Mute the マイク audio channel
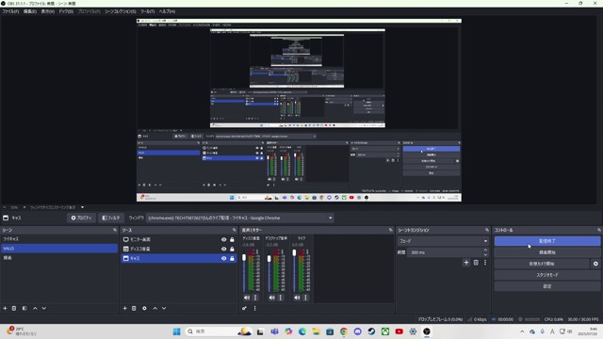The height and width of the screenshot is (339, 603). pos(297,298)
